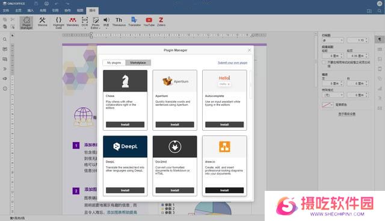This screenshot has width=385, height=221.
Task: Click the select all icon
Action: click(13, 26)
